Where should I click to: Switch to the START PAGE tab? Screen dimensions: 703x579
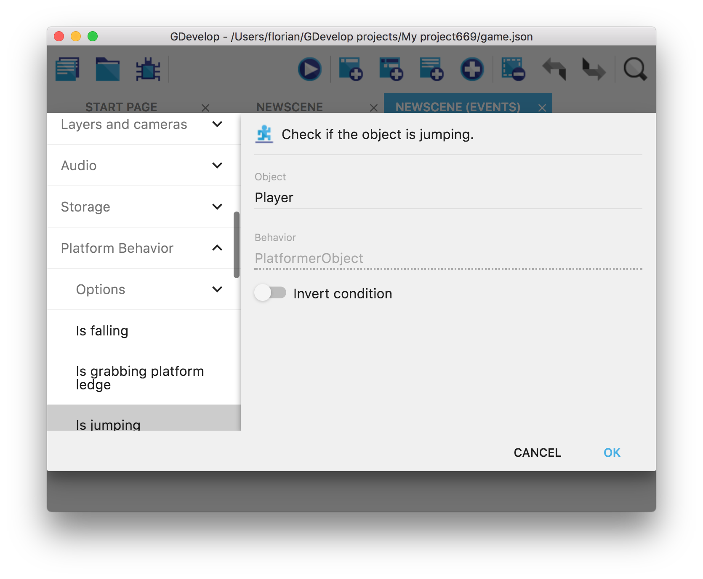[x=121, y=107]
